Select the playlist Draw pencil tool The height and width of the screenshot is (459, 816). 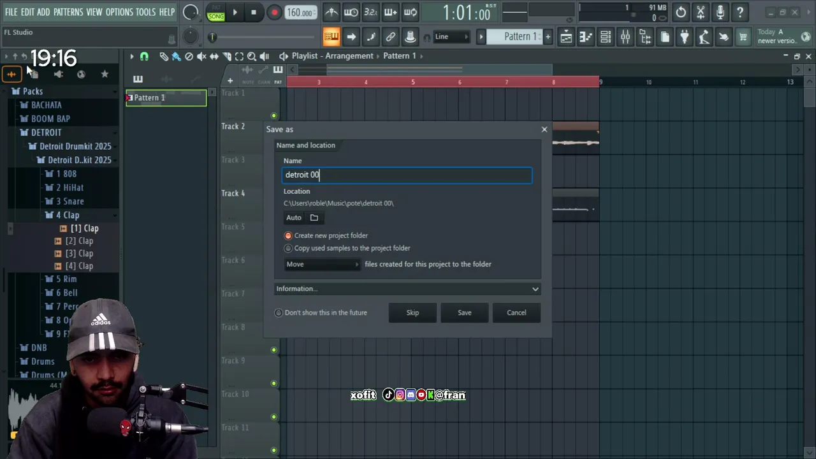click(164, 56)
